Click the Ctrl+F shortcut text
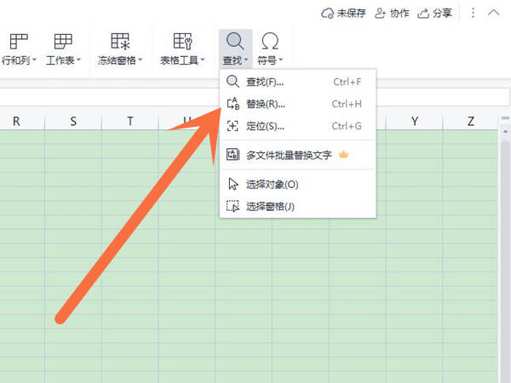Viewport: 511px width, 383px height. point(347,82)
